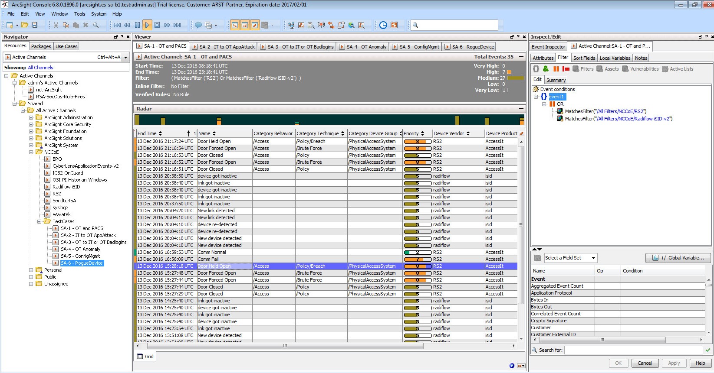714x373 pixels.
Task: Click the globe search toolbar icon
Action: point(351,25)
